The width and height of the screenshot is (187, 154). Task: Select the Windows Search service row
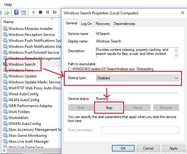(32, 64)
